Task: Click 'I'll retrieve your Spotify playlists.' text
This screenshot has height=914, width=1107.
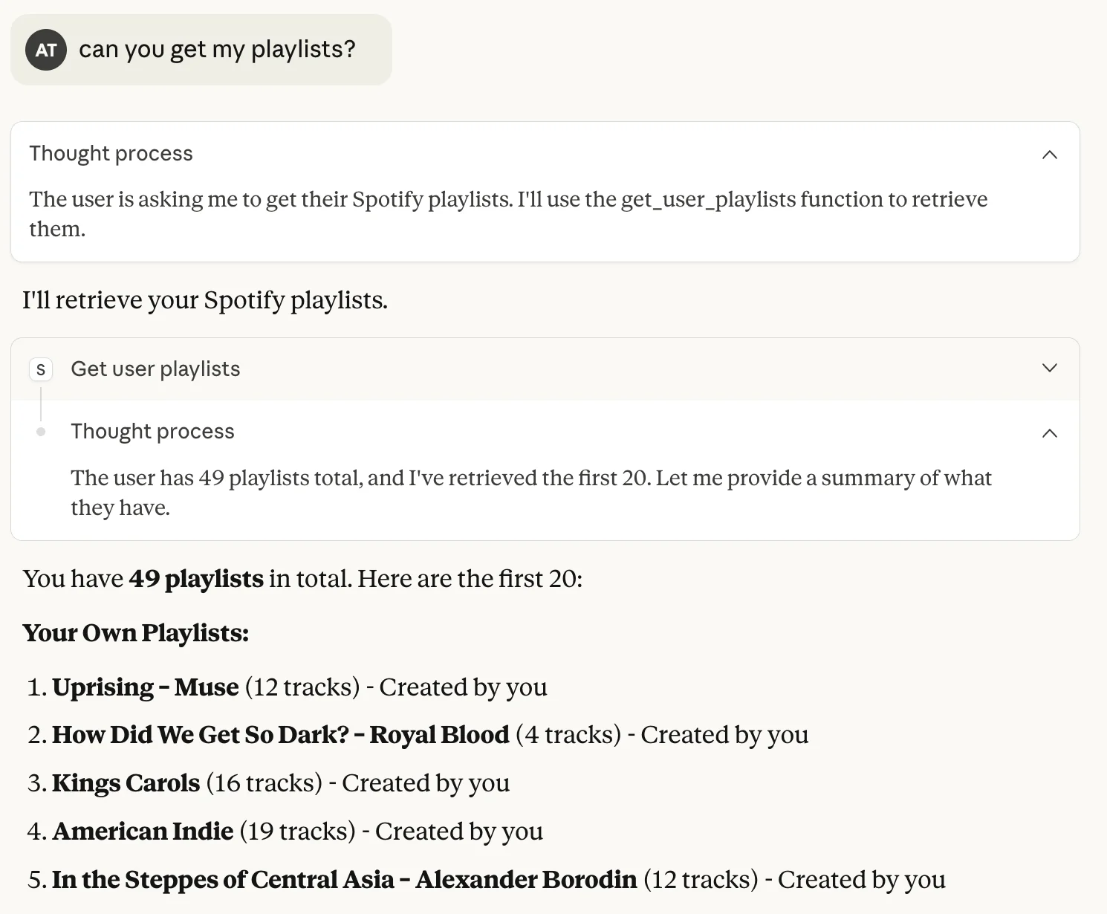Action: coord(205,300)
